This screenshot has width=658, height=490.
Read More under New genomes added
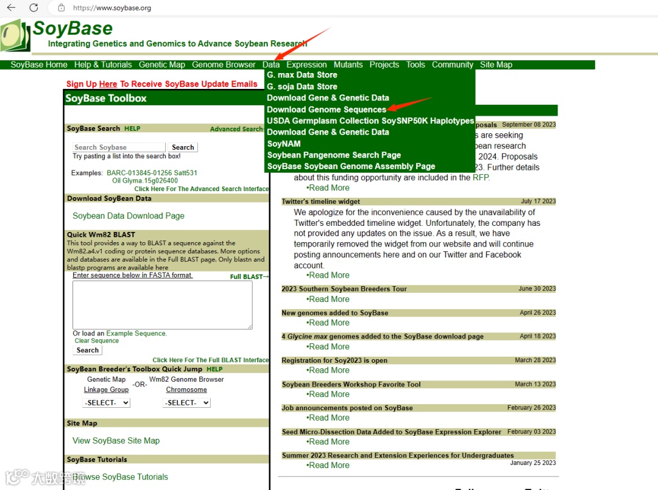[328, 323]
